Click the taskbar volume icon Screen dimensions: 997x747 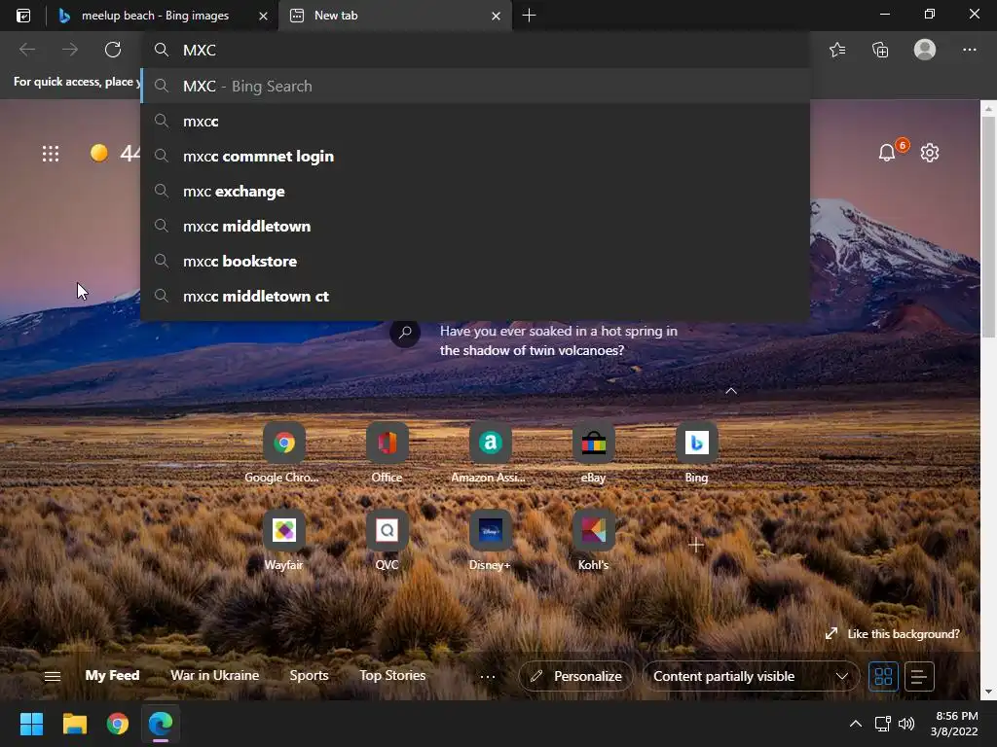point(906,724)
